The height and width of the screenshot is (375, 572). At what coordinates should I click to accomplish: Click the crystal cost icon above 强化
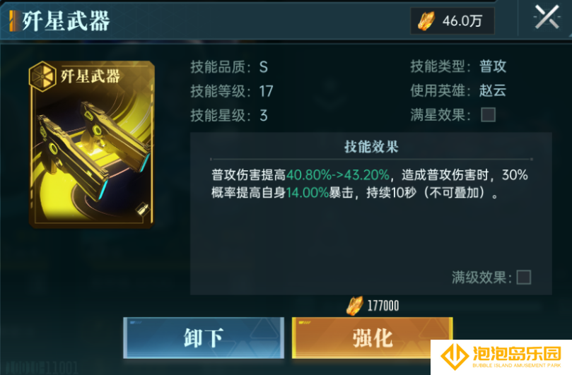coord(354,305)
